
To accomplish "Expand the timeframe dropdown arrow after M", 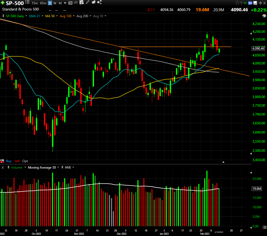I will click(65, 3).
